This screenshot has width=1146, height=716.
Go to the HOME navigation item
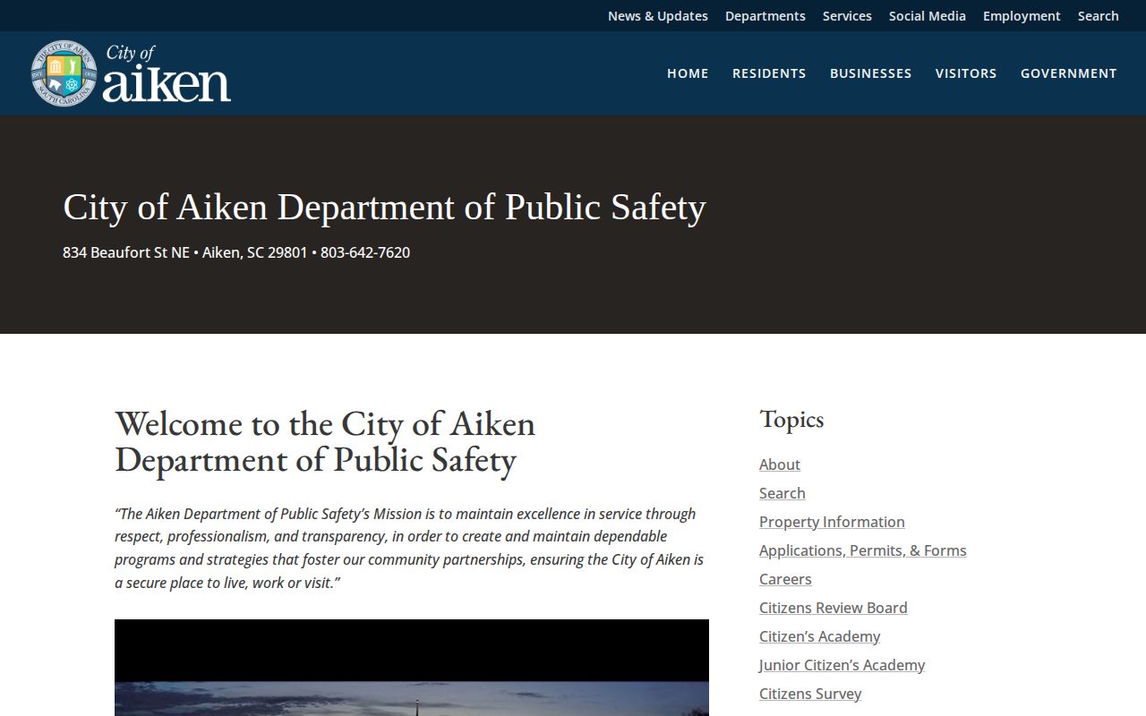point(688,73)
